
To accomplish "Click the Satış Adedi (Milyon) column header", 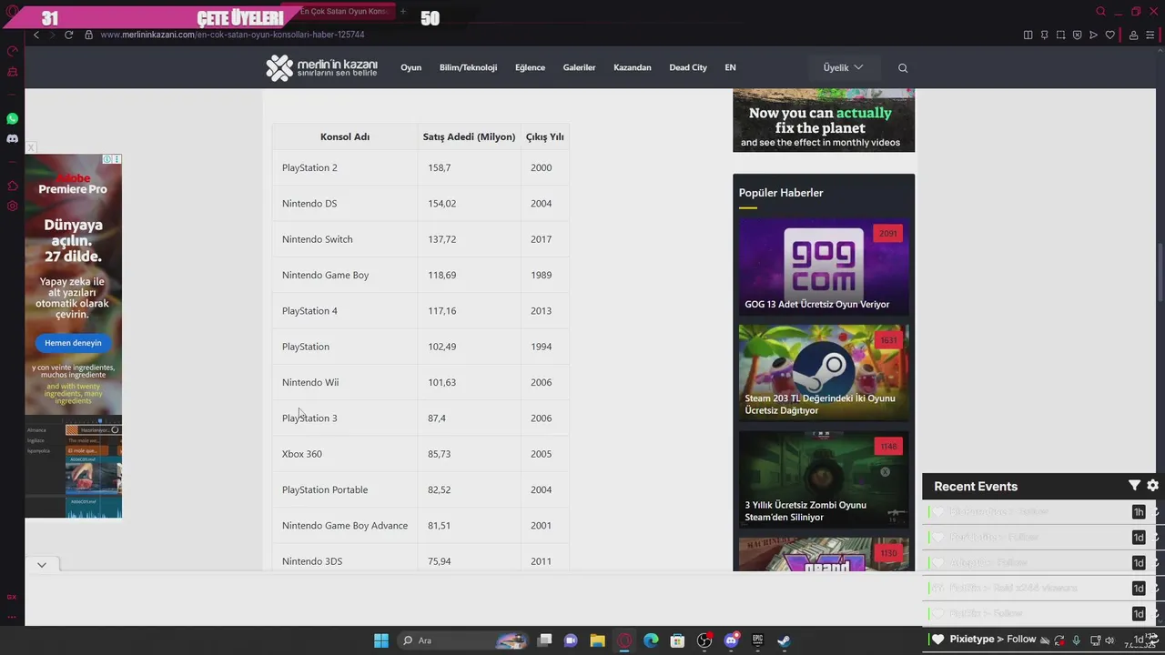I will (x=470, y=136).
